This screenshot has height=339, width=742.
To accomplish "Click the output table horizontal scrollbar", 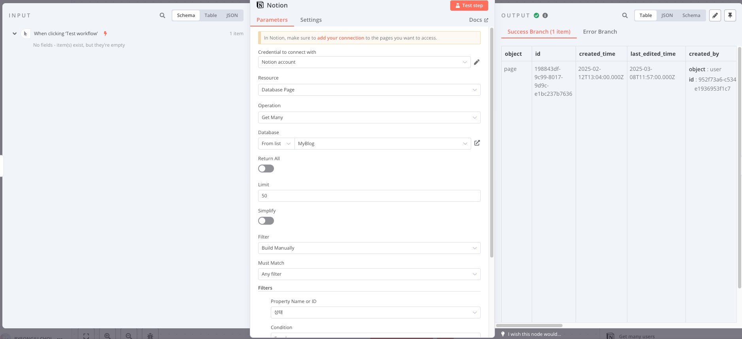I will click(x=529, y=326).
